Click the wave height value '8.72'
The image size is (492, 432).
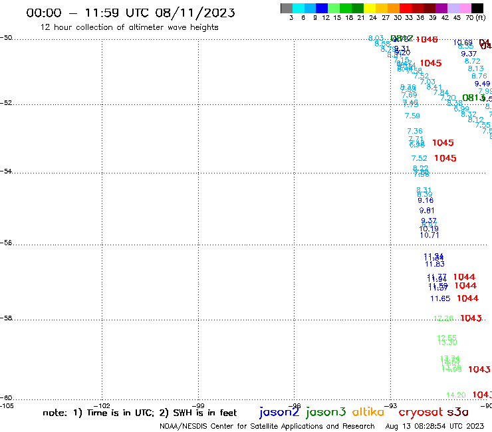coord(472,61)
